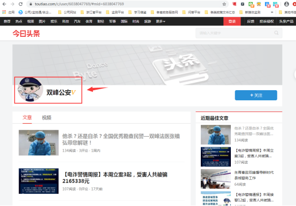Open the 体育 channel

(x=89, y=21)
